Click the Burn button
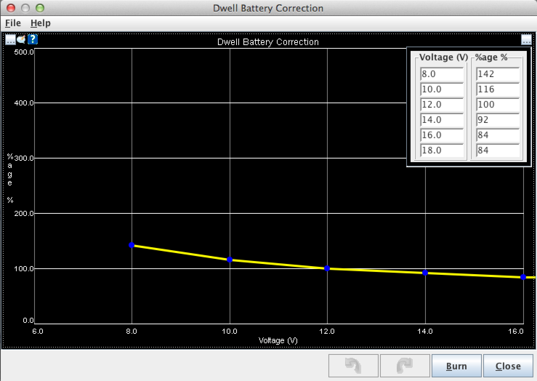 point(456,366)
